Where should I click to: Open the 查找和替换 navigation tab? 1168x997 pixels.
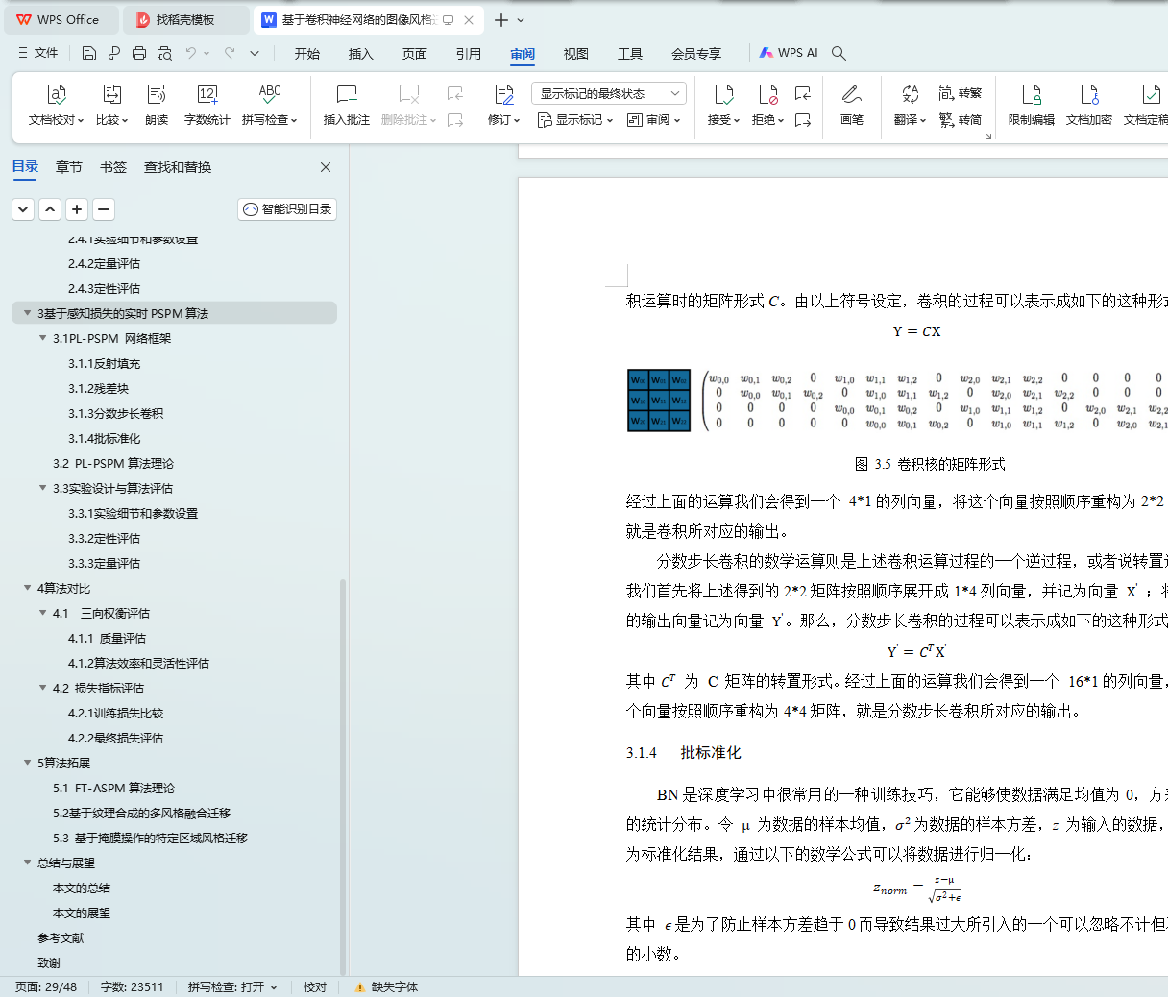pyautogui.click(x=178, y=167)
